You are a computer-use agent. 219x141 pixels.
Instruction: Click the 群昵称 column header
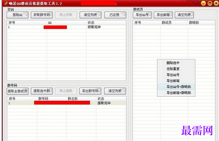pos(201,23)
